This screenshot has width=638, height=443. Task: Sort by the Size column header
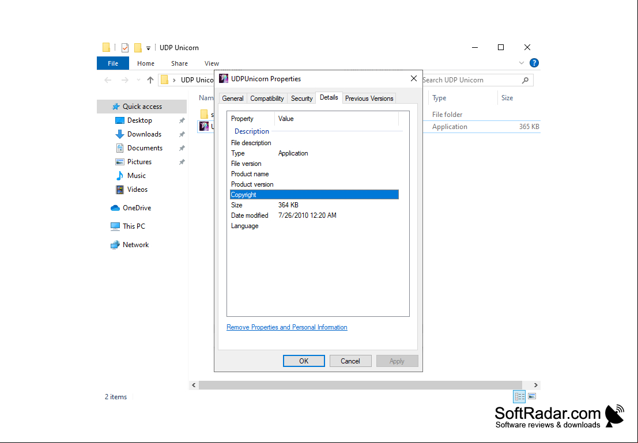click(507, 98)
